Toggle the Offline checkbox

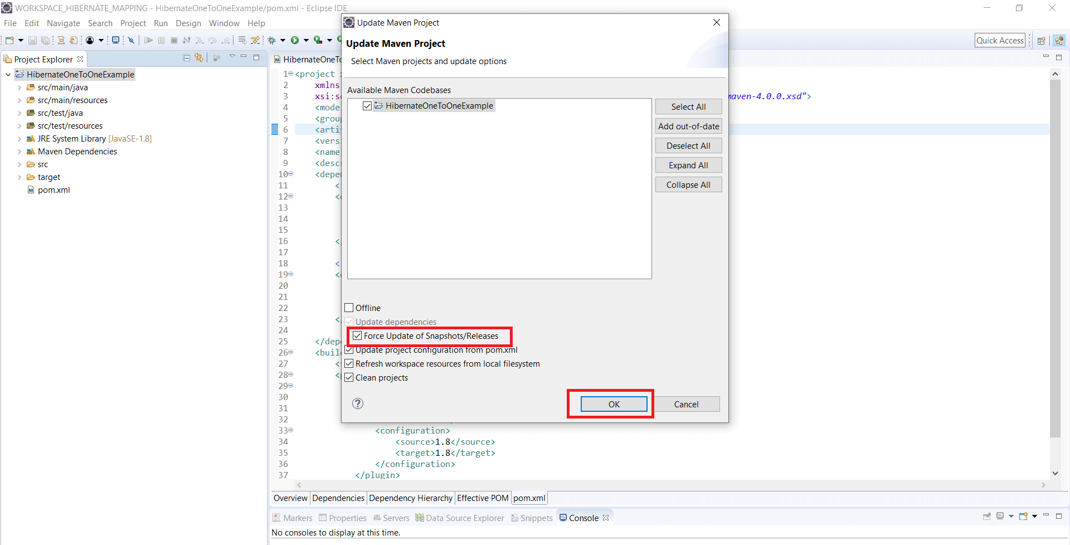[x=349, y=308]
